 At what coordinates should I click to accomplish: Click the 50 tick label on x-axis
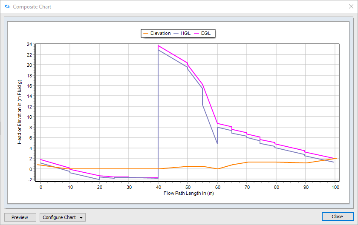pyautogui.click(x=188, y=187)
